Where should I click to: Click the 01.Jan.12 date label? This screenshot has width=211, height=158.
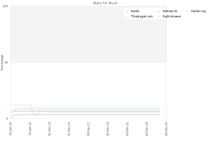[x=30, y=129]
